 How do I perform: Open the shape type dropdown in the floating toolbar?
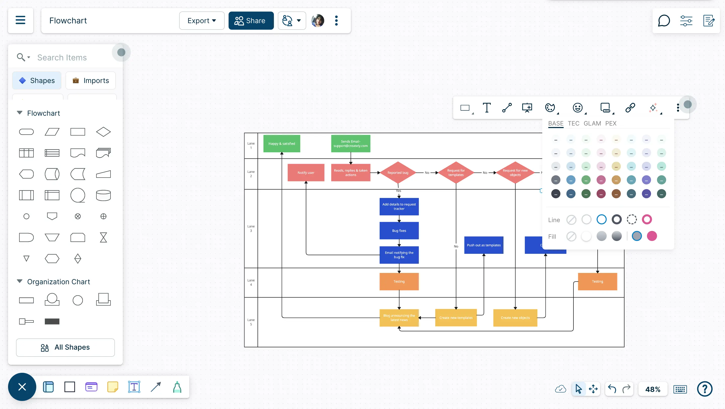[x=467, y=108]
